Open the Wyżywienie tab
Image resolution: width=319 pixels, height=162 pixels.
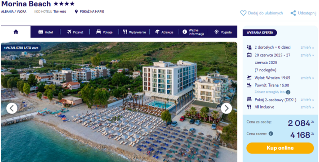tap(134, 32)
